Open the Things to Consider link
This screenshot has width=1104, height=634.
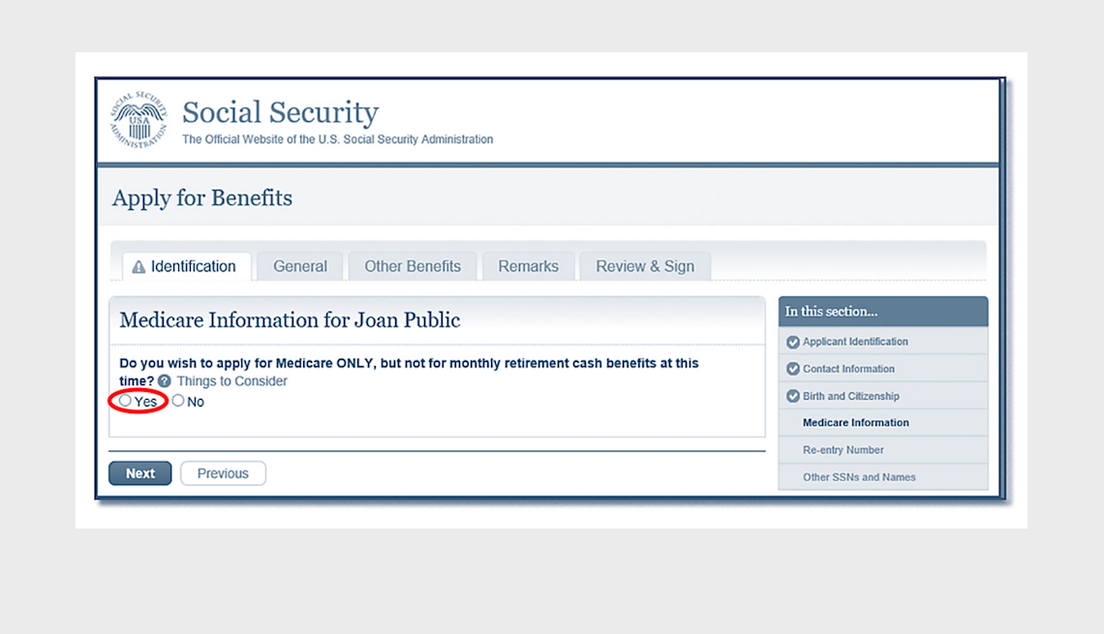tap(232, 380)
